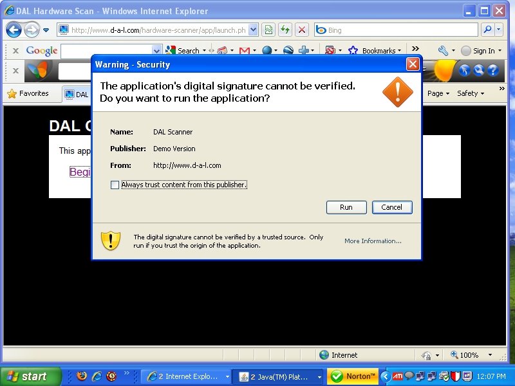
Task: Launch Firefox from Quick Launch
Action: pos(82,376)
